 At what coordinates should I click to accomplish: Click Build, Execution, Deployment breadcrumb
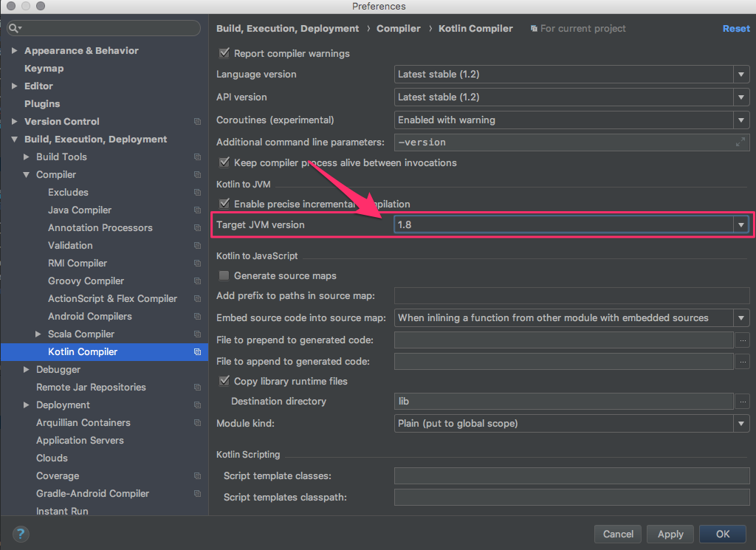pos(287,29)
